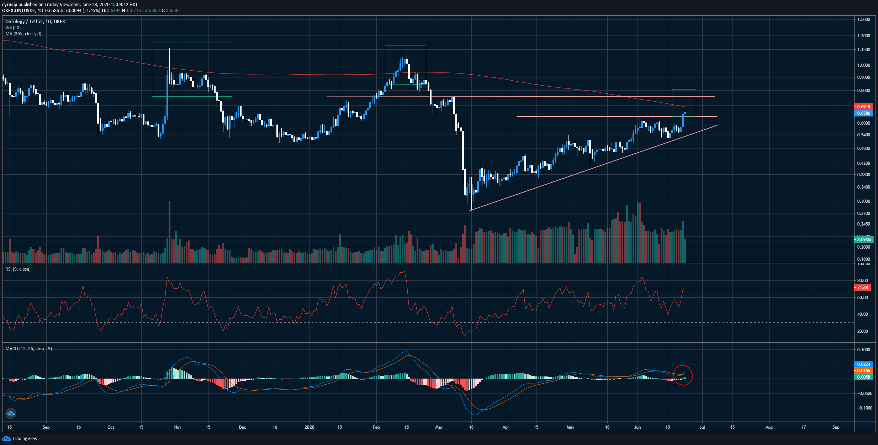The height and width of the screenshot is (445, 878).
Task: Click the OKEX:ONTUSDT, 1D symbol header text
Action: click(23, 11)
